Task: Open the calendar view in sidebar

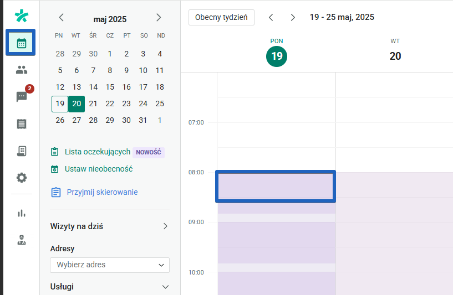Action: click(21, 43)
